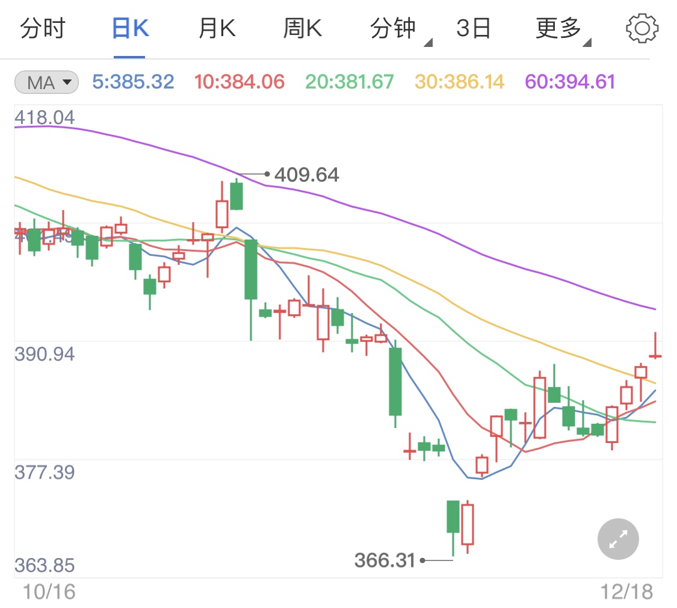This screenshot has height=608, width=677.
Task: Open chart settings gear icon
Action: [x=642, y=28]
